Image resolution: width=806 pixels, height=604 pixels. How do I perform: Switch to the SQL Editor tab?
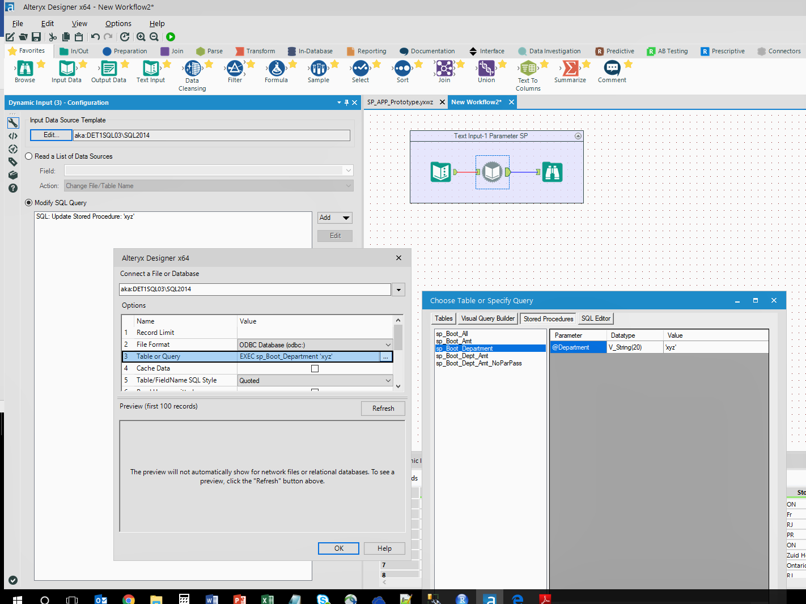click(596, 319)
